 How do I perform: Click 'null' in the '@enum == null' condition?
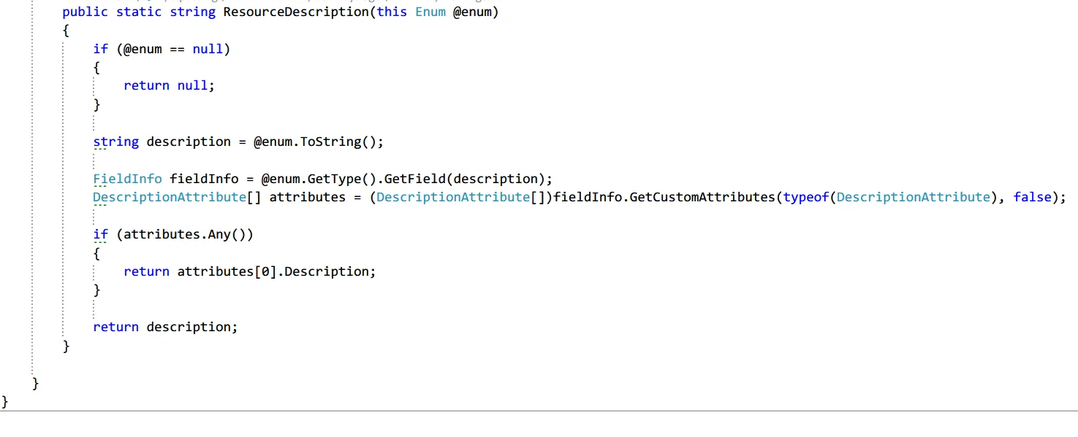pos(208,49)
